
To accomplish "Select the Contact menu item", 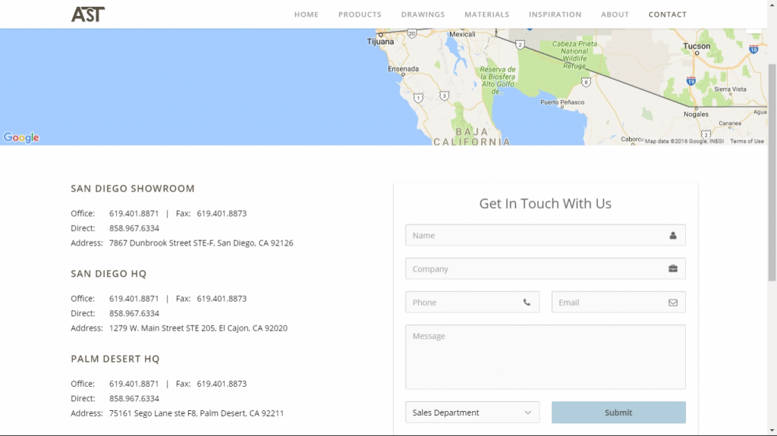I will (667, 14).
